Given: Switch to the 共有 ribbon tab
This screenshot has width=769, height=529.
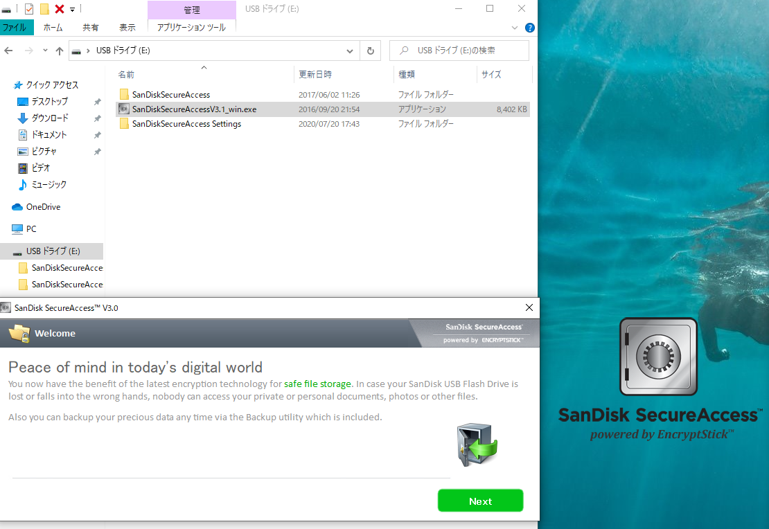Looking at the screenshot, I should tap(91, 28).
